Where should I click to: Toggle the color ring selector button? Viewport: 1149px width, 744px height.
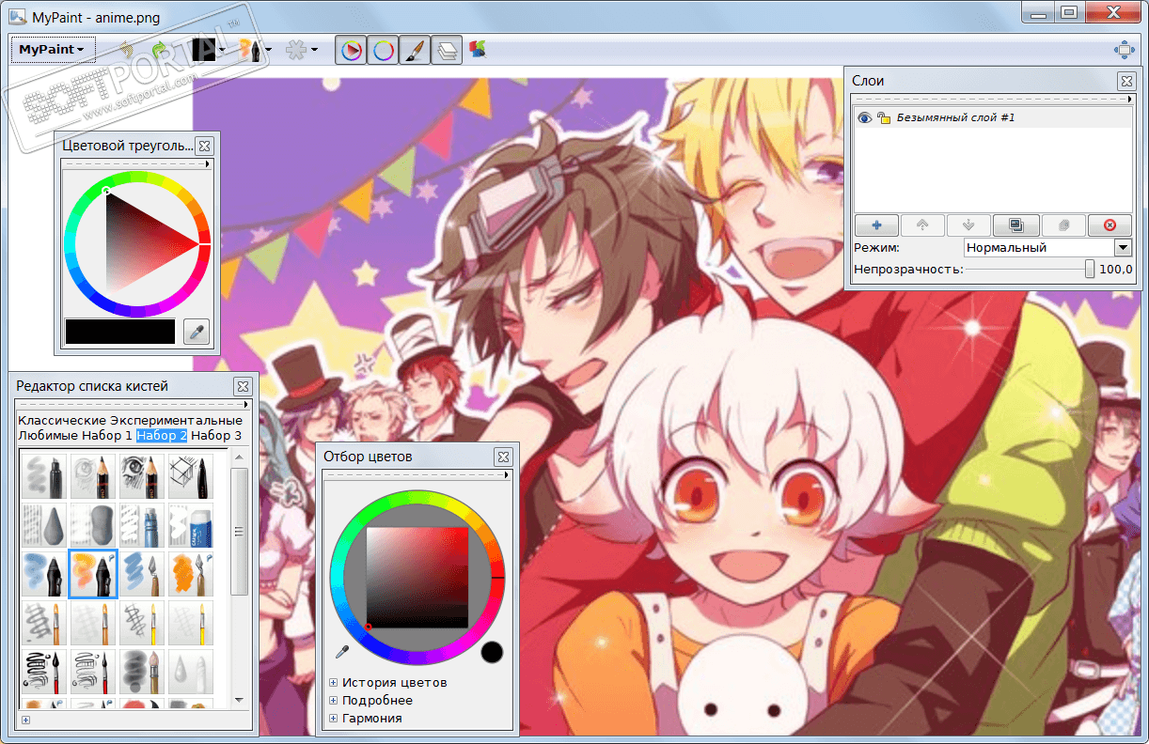click(383, 50)
